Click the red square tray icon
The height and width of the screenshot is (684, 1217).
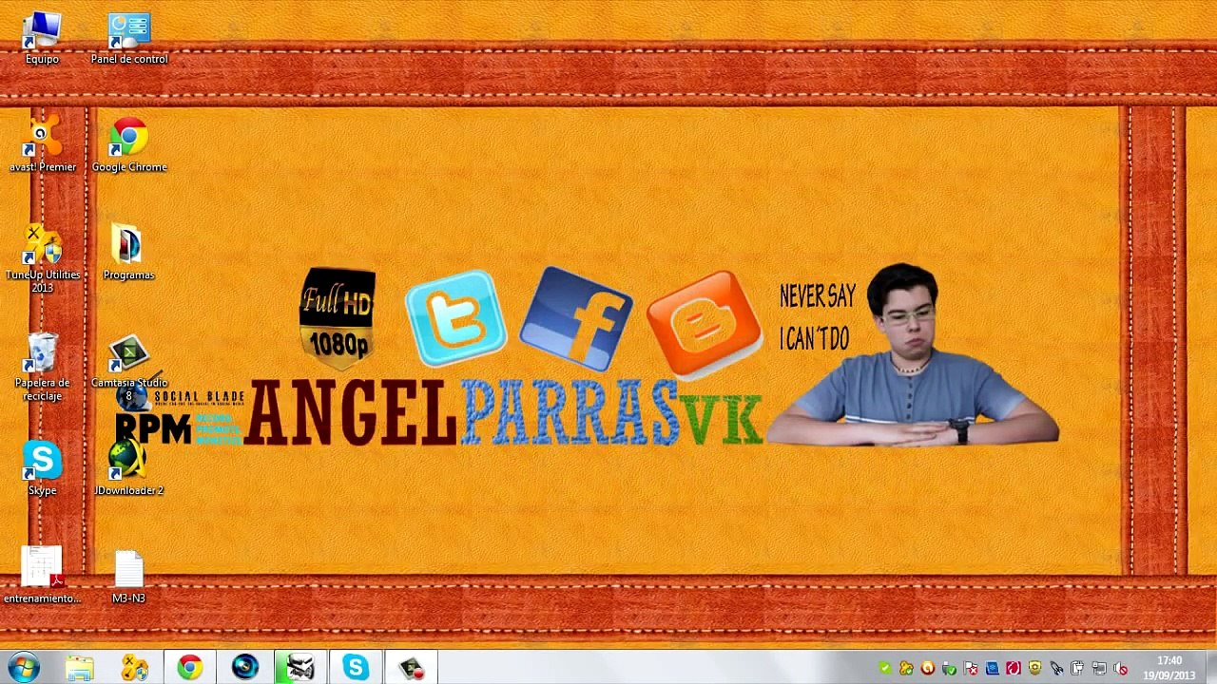1014,668
